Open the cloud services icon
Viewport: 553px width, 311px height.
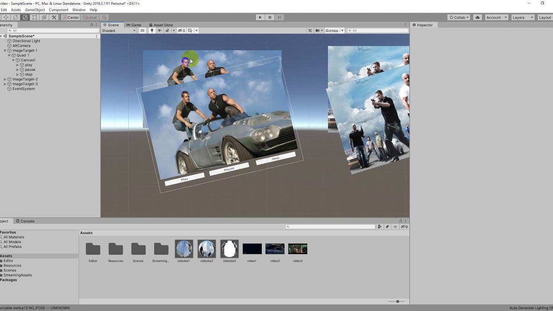coord(477,17)
